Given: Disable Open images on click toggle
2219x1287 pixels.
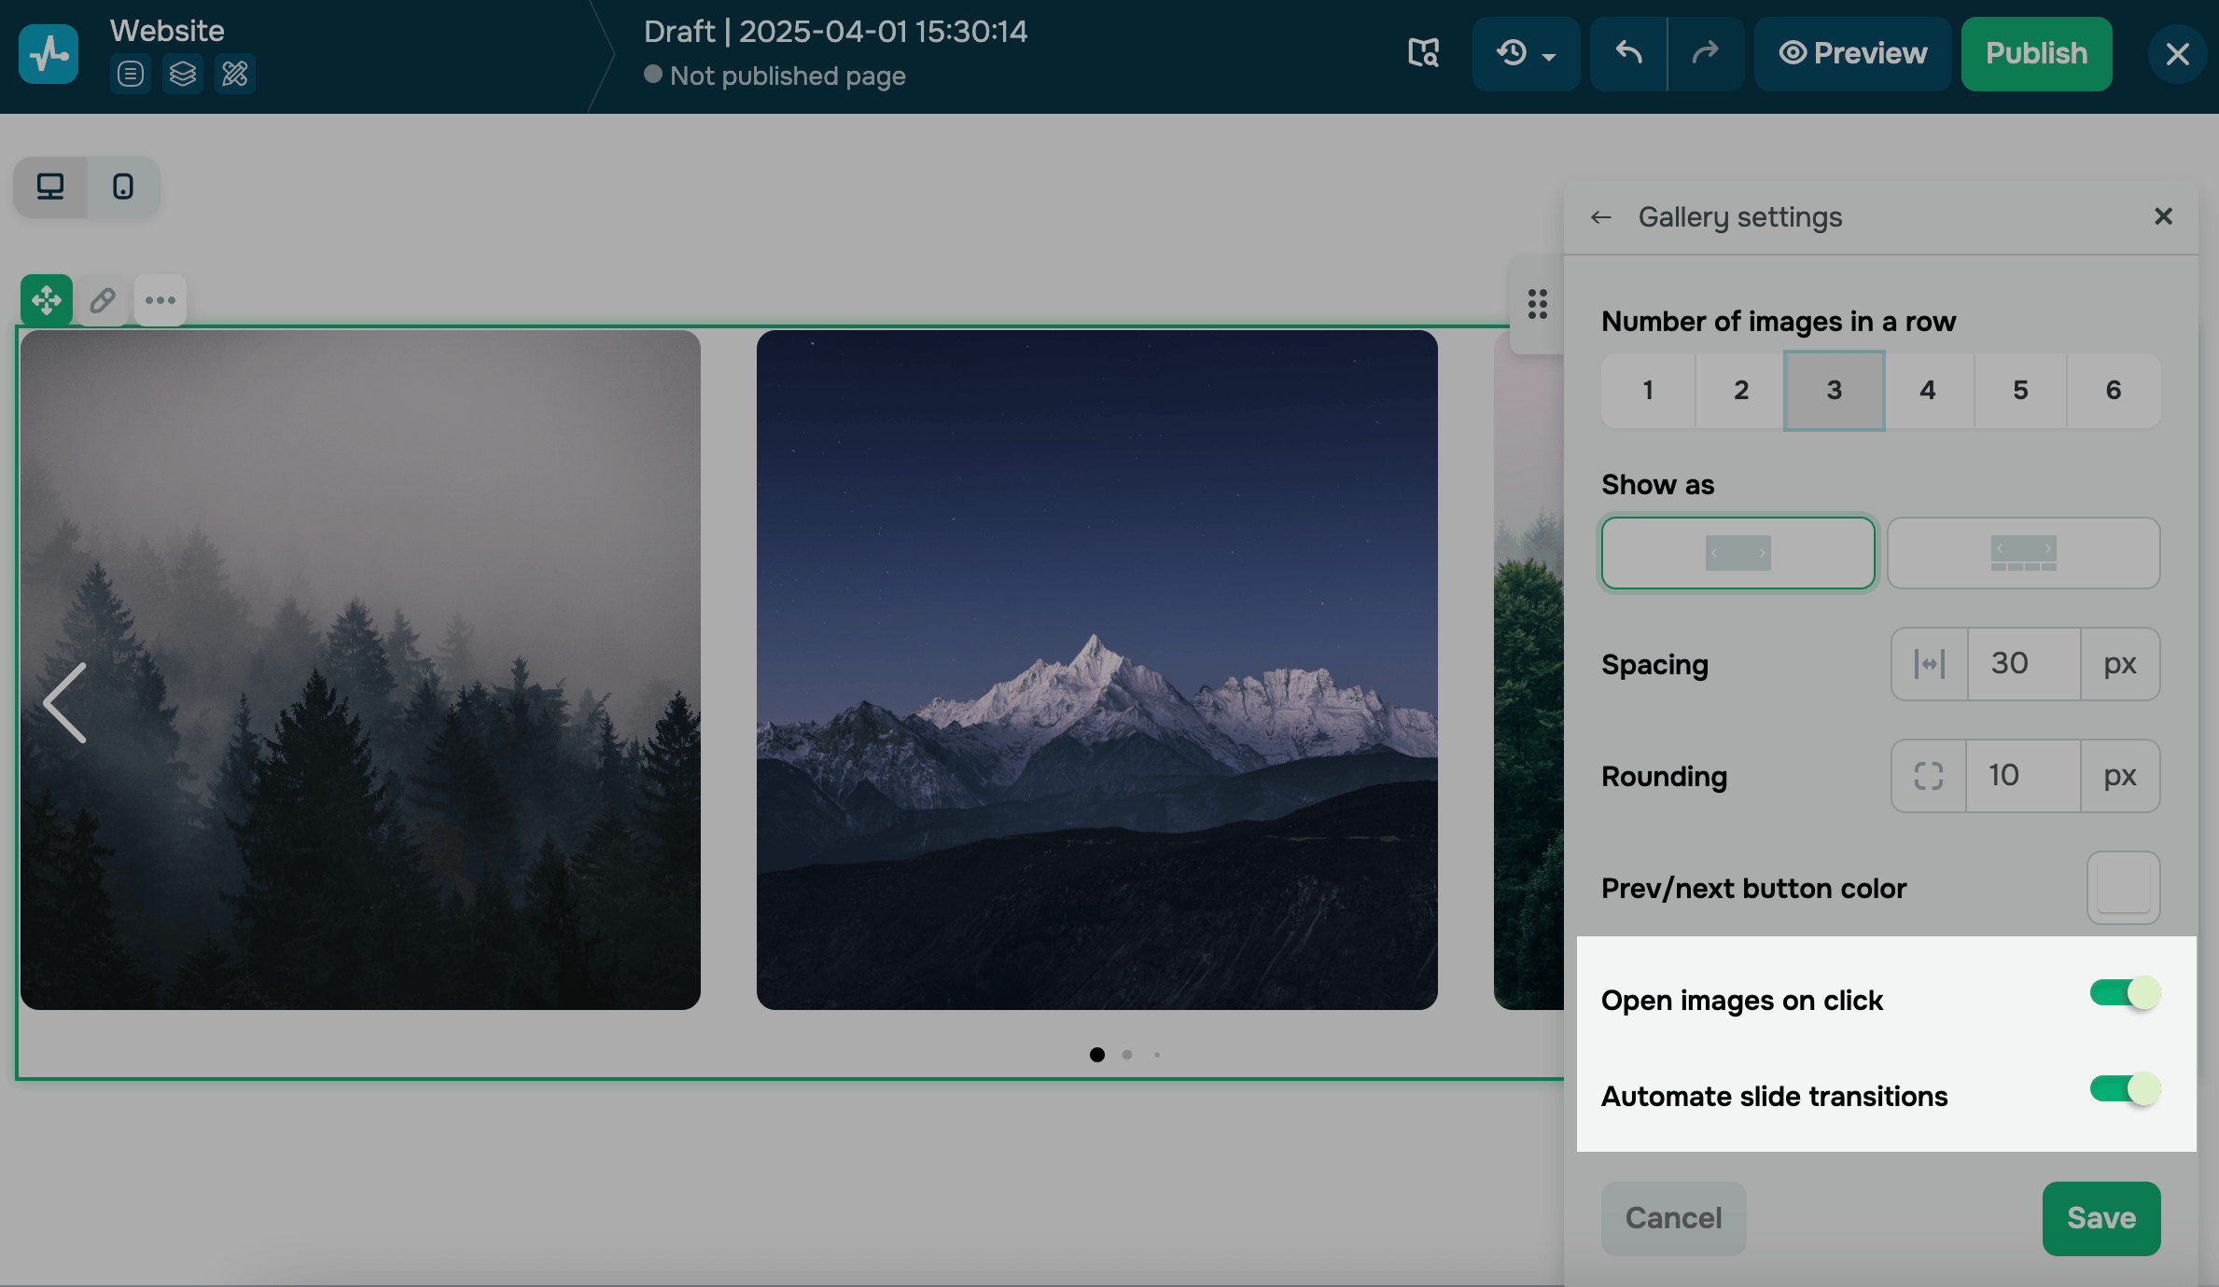Looking at the screenshot, I should pyautogui.click(x=2124, y=993).
